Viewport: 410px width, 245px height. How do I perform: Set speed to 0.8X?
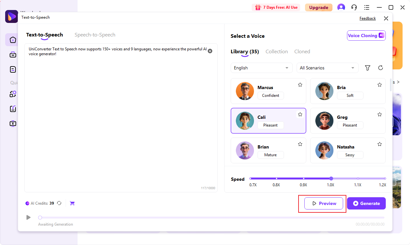tap(277, 179)
